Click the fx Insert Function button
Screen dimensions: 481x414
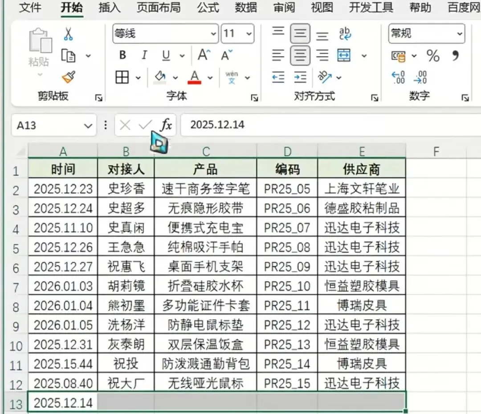tap(166, 125)
